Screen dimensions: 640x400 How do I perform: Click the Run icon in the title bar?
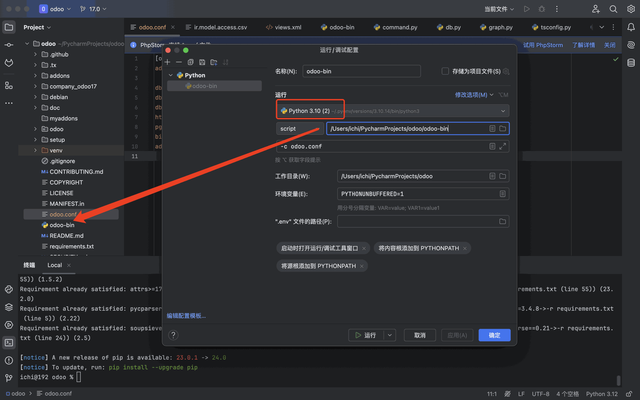coord(527,9)
